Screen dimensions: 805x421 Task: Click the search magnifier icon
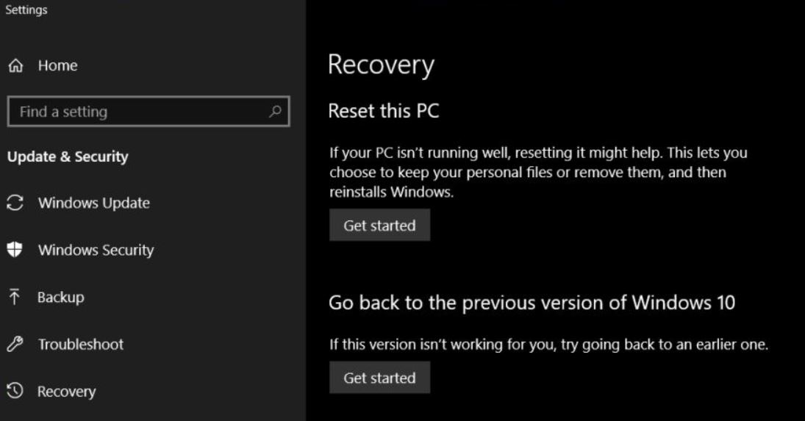tap(275, 111)
